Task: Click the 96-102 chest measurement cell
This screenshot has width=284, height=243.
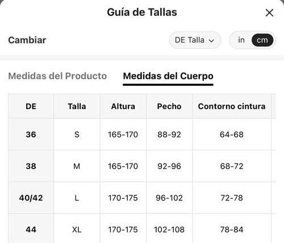Action: [x=169, y=198]
